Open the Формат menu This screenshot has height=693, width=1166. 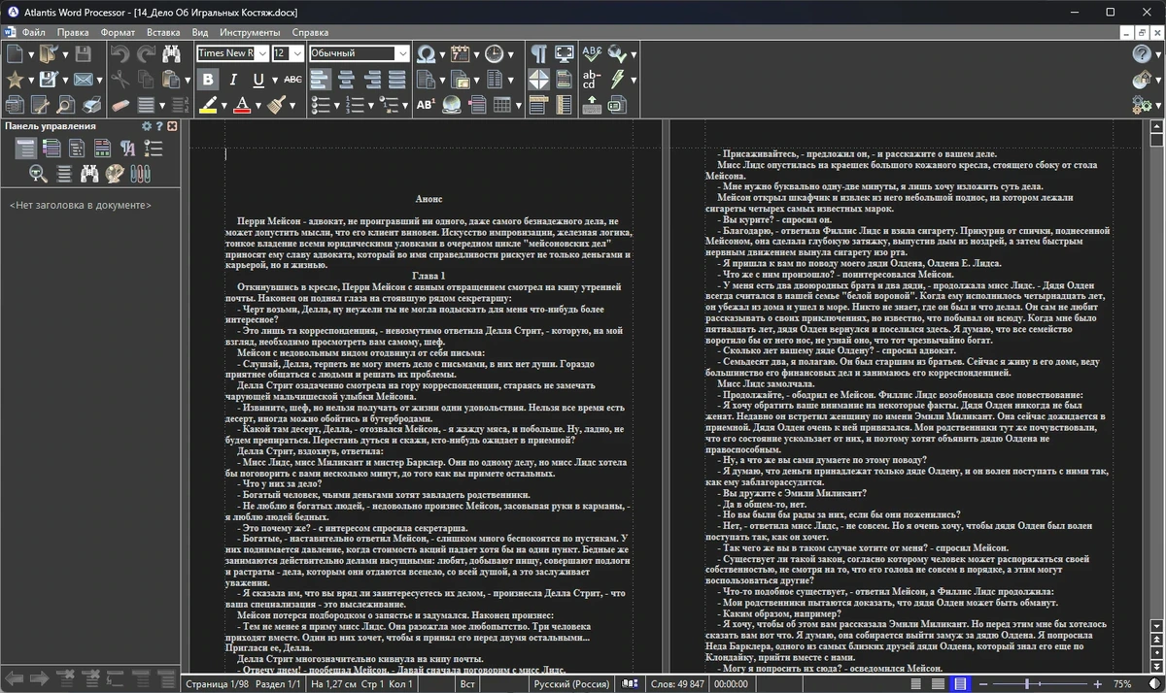coord(118,32)
